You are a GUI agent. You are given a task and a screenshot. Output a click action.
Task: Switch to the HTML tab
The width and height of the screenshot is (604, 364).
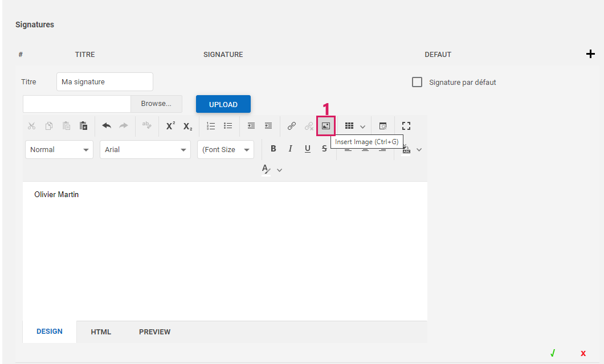point(101,332)
